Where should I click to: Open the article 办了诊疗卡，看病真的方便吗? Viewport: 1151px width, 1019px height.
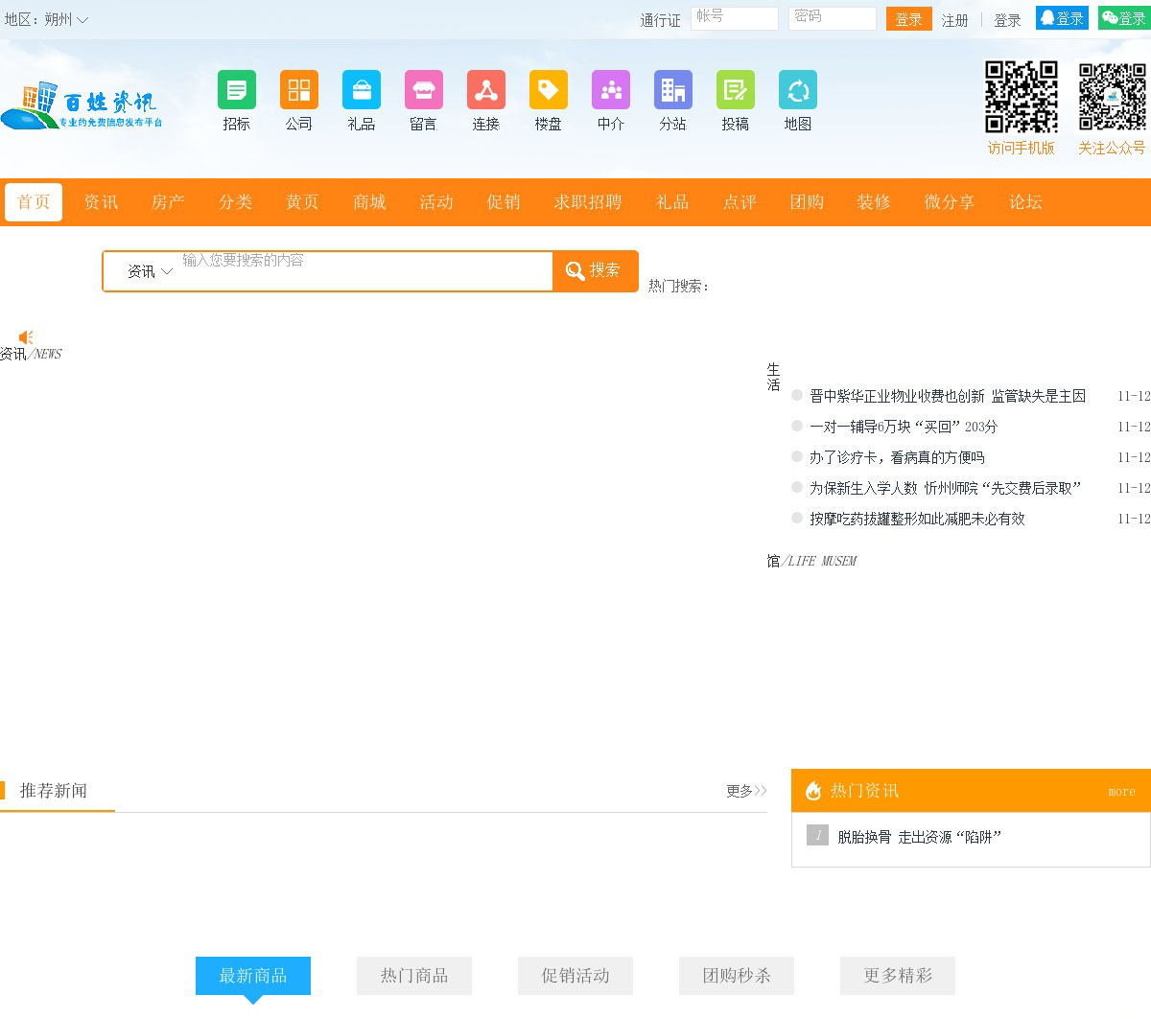coord(896,457)
